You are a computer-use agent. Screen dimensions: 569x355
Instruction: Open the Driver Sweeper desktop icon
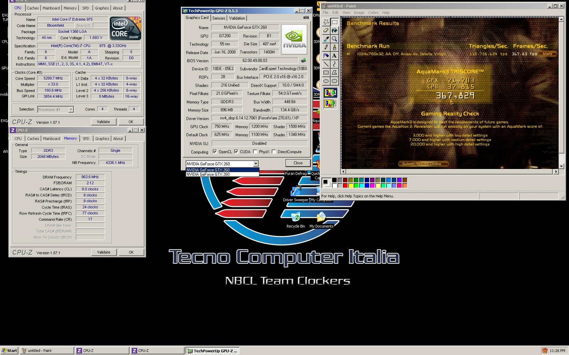[x=296, y=194]
